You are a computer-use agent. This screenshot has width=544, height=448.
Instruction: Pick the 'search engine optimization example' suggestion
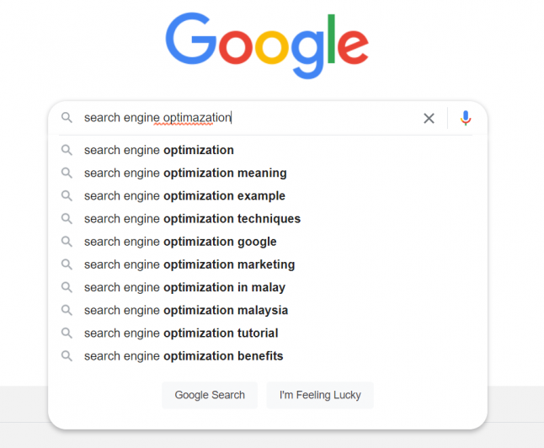pos(268,195)
